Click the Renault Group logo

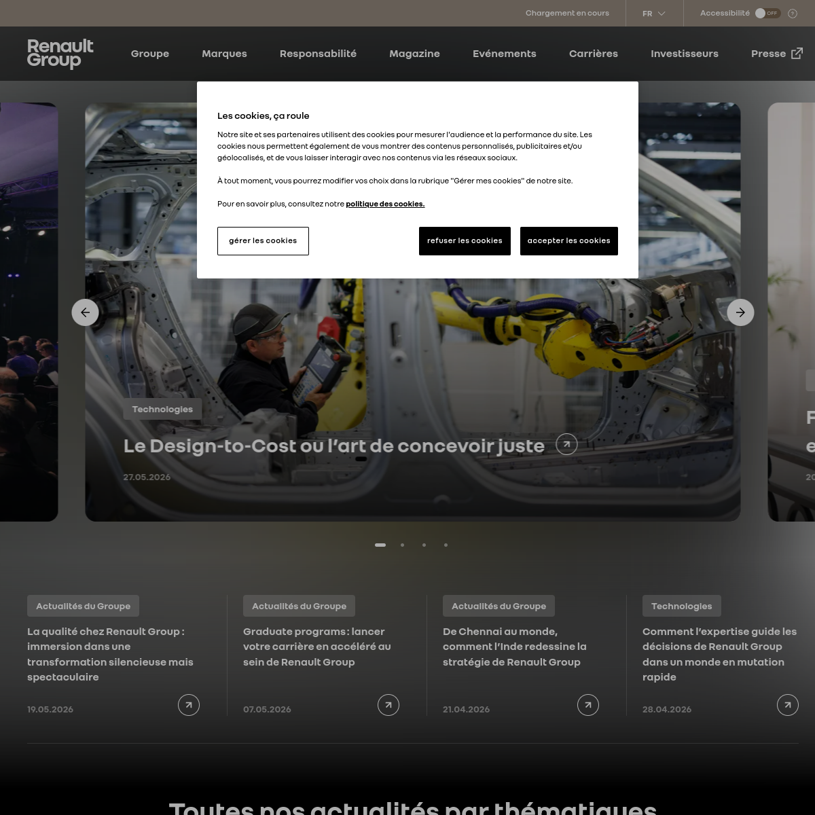pos(60,54)
